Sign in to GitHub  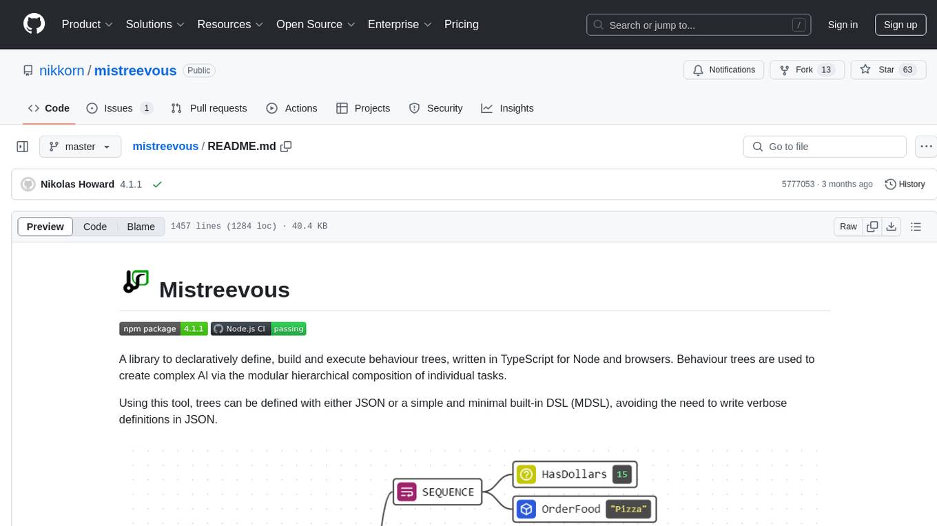(843, 25)
